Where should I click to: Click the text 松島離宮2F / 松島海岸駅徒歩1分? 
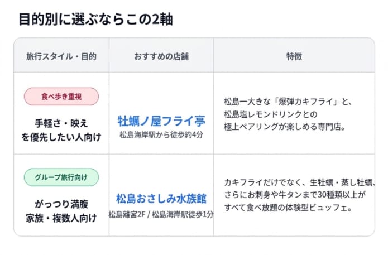[x=161, y=214]
